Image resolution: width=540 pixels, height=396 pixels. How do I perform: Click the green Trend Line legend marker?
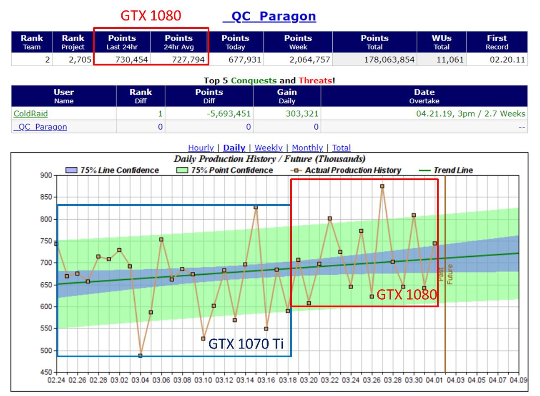(x=424, y=170)
